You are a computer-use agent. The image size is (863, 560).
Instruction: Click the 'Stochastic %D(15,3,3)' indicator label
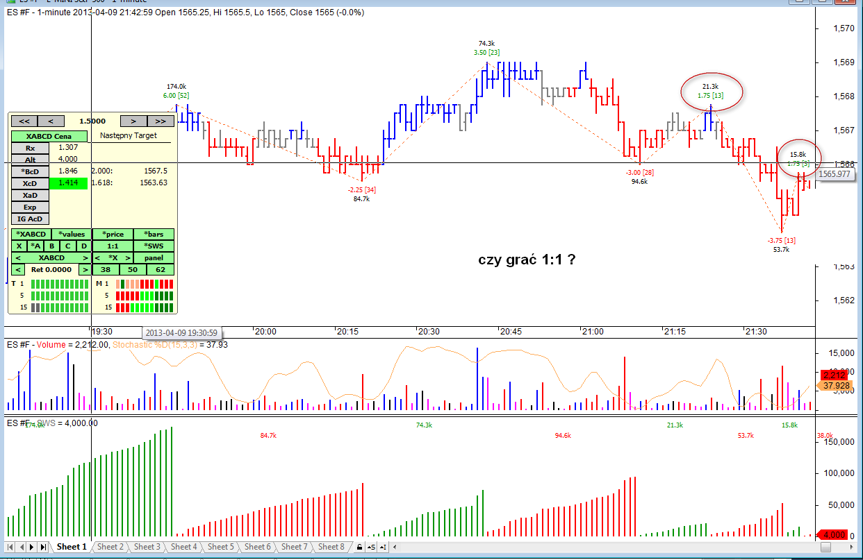coord(154,344)
